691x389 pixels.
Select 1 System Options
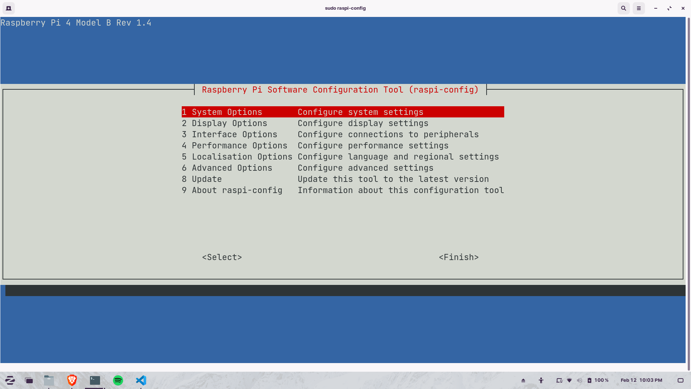coord(343,112)
